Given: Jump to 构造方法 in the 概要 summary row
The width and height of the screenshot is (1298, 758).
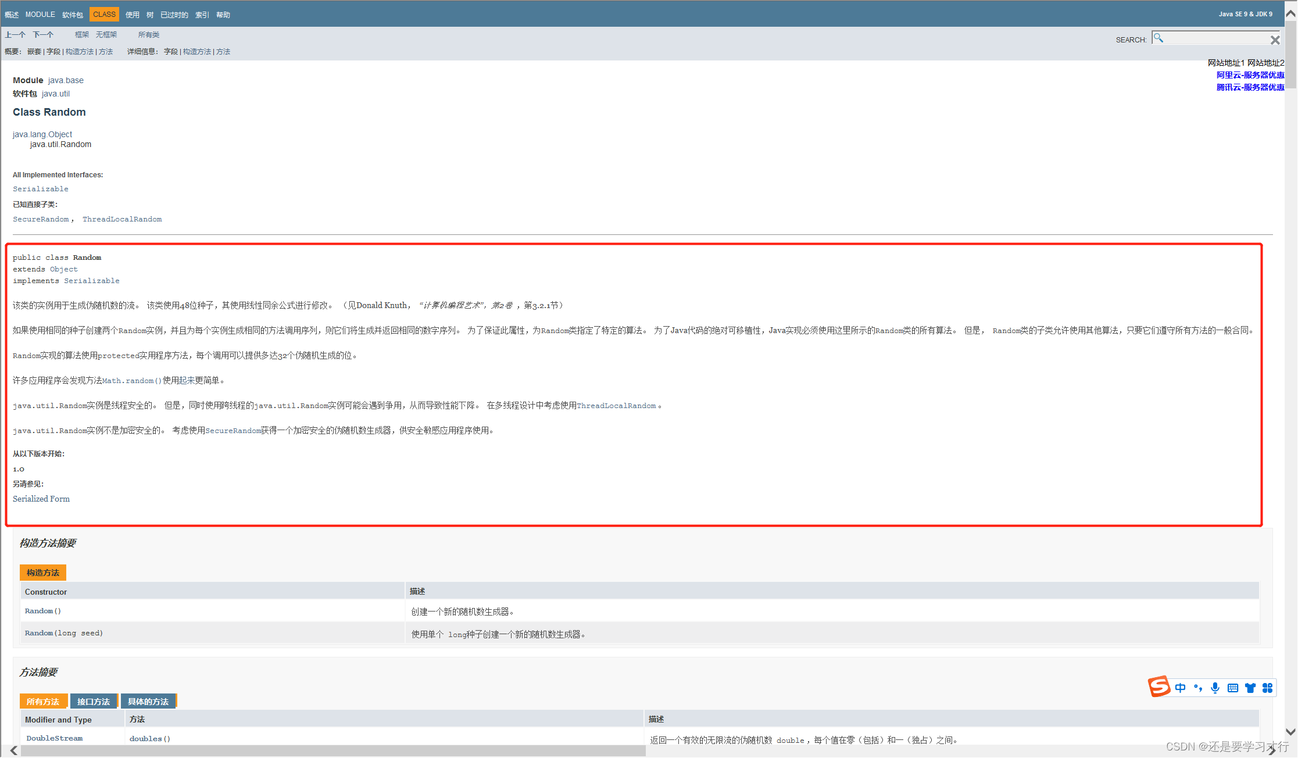Looking at the screenshot, I should [x=80, y=52].
